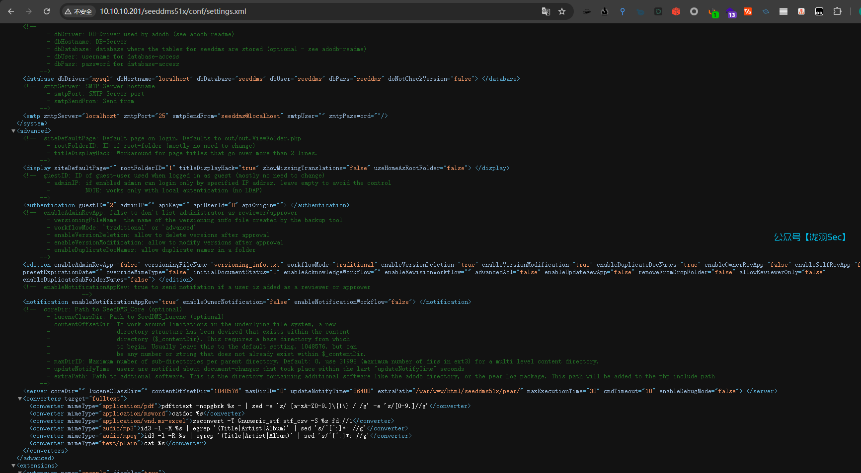The height and width of the screenshot is (473, 861).
Task: Click the database element opening tag
Action: (39, 79)
